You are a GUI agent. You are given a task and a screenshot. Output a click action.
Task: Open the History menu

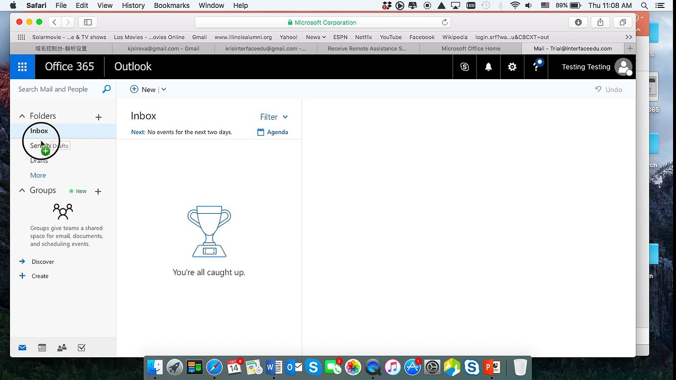point(133,5)
